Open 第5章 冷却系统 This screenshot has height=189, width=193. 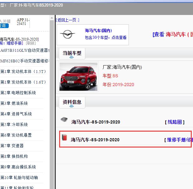14,124
